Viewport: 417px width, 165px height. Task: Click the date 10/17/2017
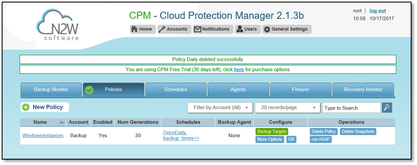(x=382, y=18)
